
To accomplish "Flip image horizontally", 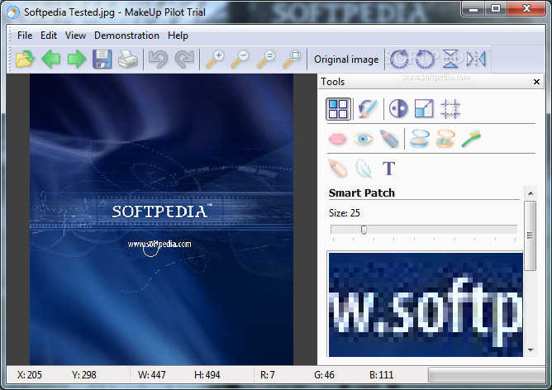I will [476, 59].
